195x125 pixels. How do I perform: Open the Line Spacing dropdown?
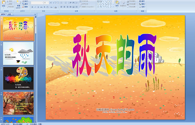coord(77,3)
